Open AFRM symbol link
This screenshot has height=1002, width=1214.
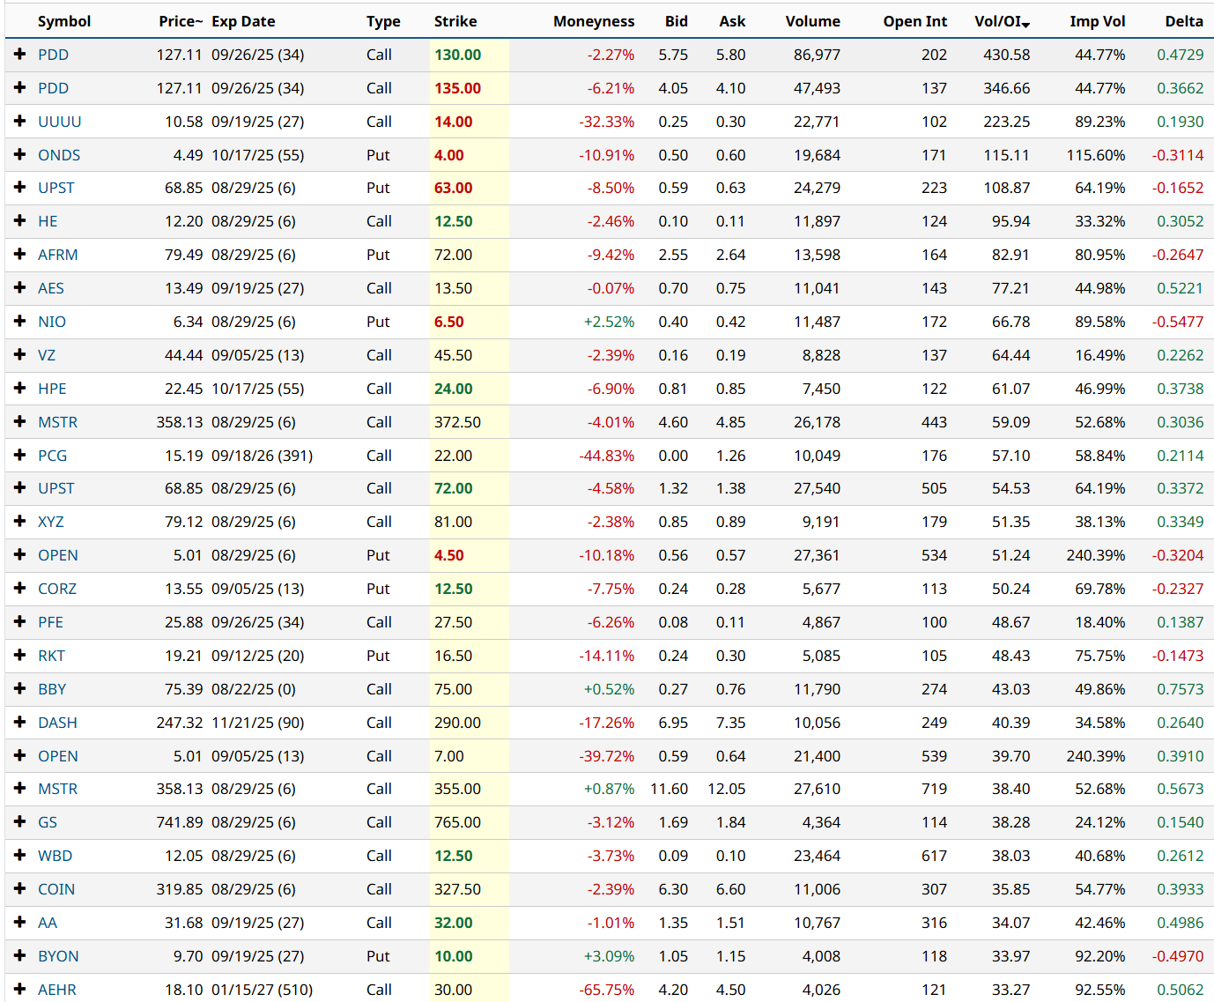pyautogui.click(x=58, y=255)
